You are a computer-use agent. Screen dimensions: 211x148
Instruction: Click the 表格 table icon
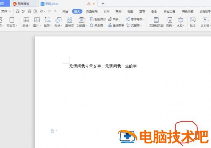point(26,20)
